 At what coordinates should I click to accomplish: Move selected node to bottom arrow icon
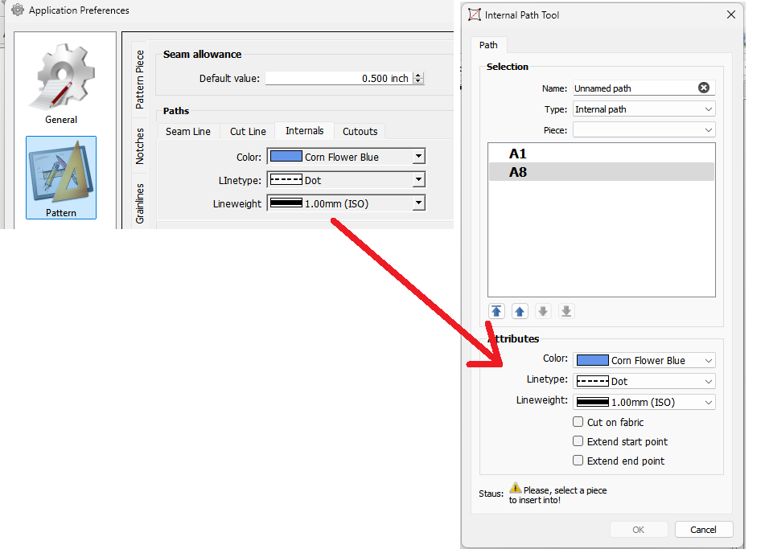point(566,312)
